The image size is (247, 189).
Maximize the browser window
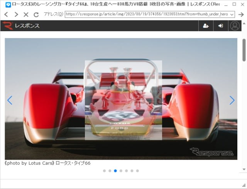tap(234, 4)
